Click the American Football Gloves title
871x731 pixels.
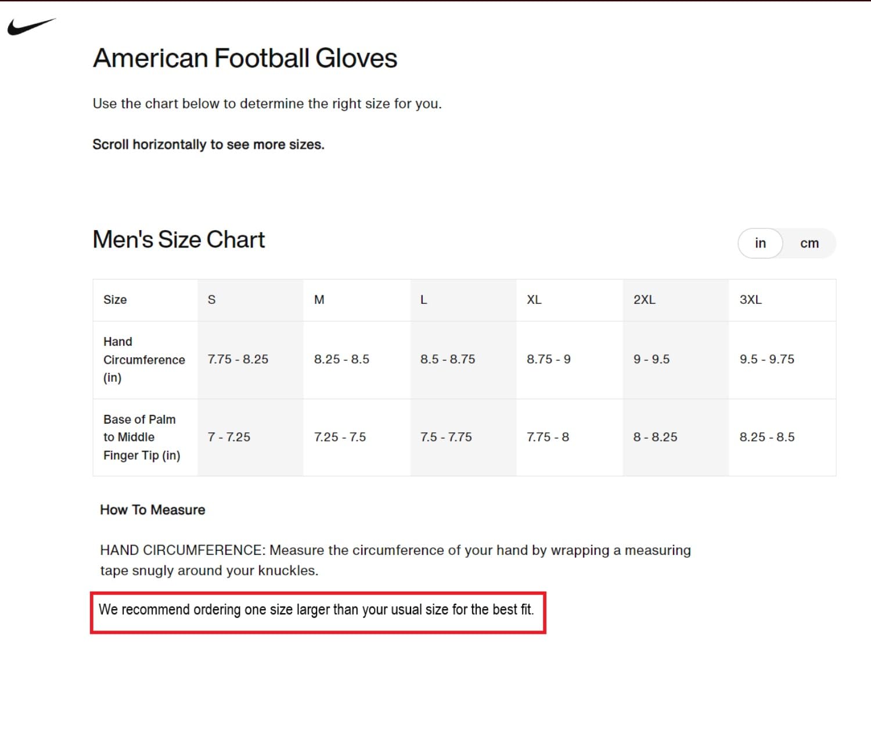pyautogui.click(x=245, y=58)
